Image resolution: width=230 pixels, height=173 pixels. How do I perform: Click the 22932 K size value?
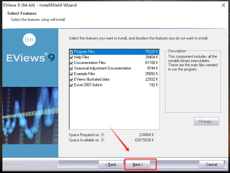[x=152, y=79]
